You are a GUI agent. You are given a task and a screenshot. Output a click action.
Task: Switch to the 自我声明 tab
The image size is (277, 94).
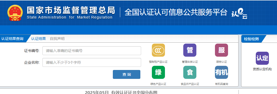(x=57, y=39)
